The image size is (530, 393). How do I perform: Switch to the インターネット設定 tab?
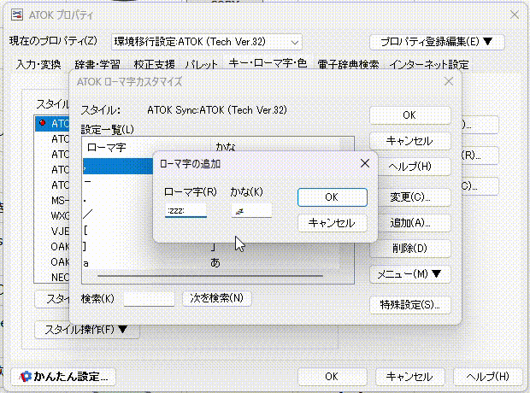click(x=429, y=64)
